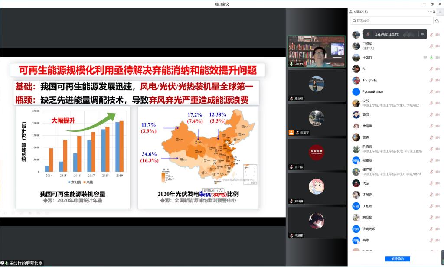Collapse the members panel via top-right panel icon

click(440, 12)
